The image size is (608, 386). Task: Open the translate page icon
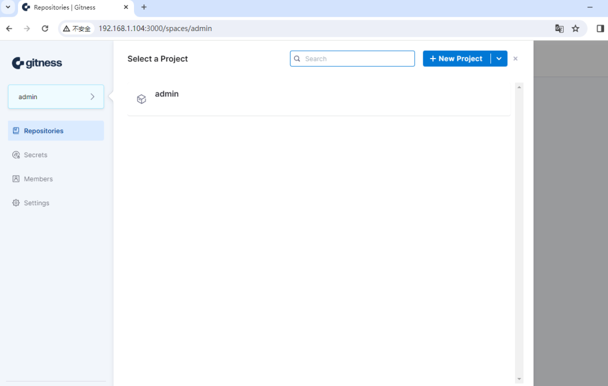click(x=559, y=28)
